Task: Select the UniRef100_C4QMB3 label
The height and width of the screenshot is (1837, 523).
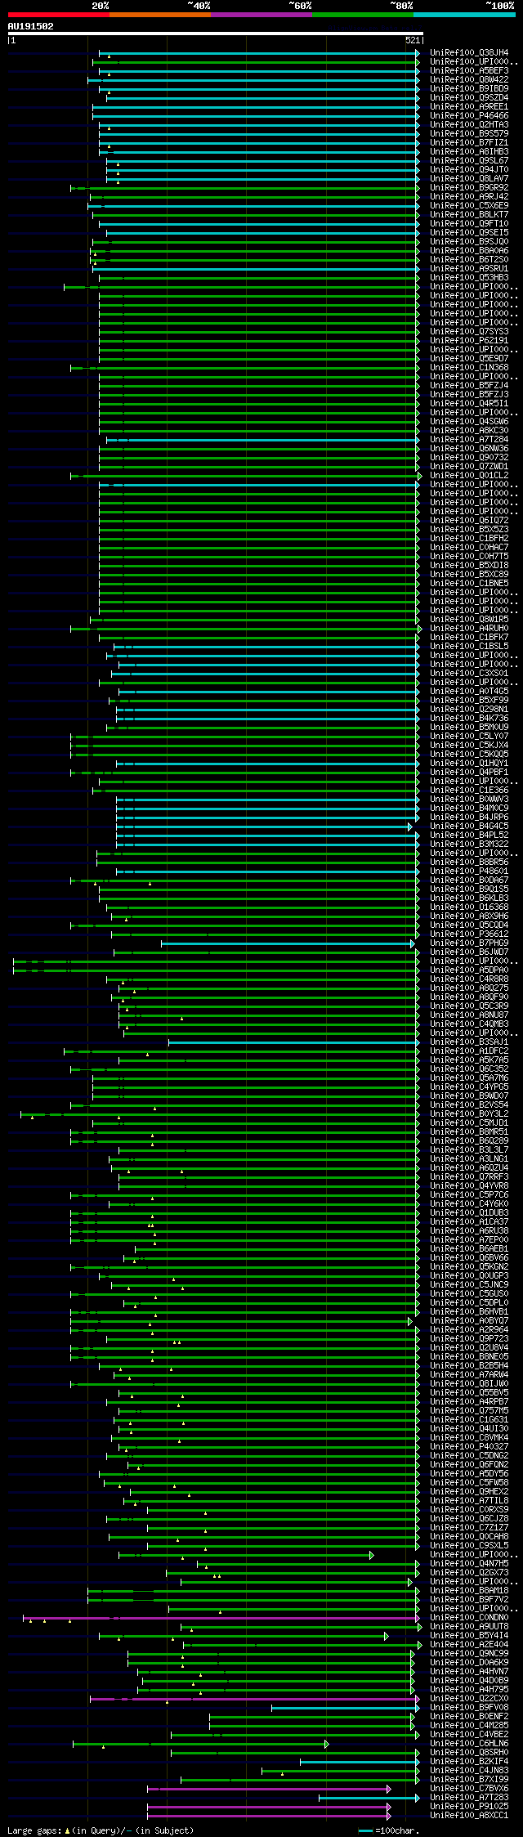Action: [469, 1024]
